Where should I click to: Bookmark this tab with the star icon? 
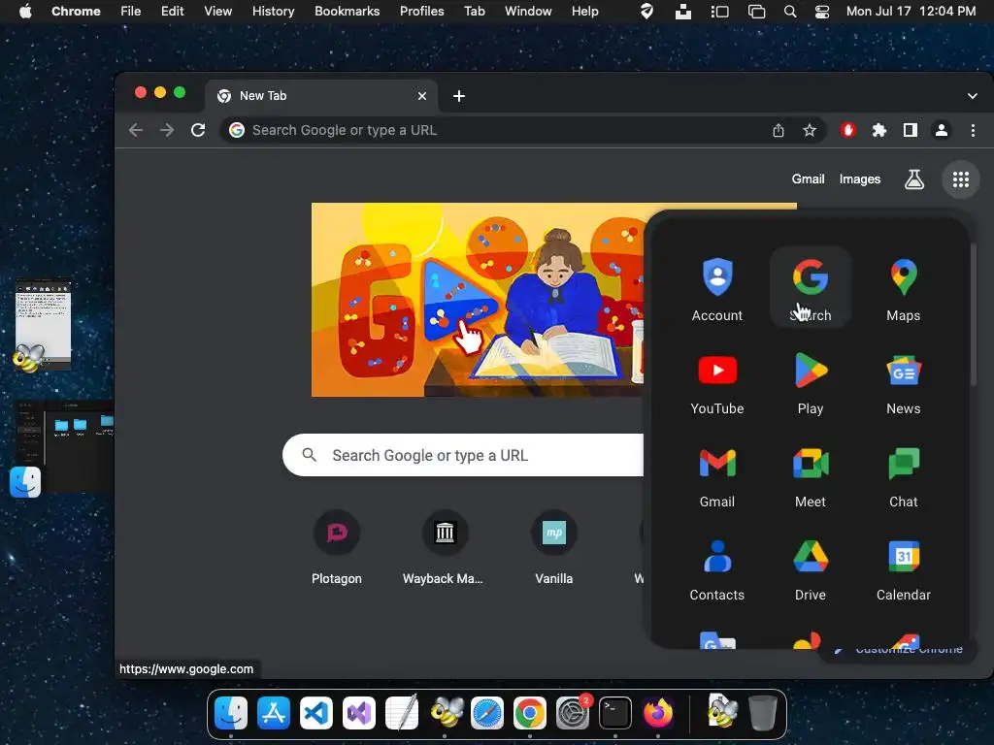click(809, 130)
